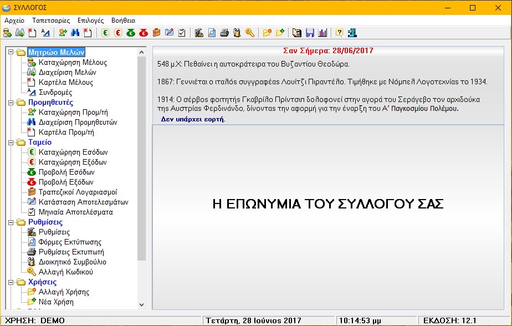Viewport: 512px width, 326px height.
Task: Search members using the binoculars toolbar icon
Action: (75, 32)
